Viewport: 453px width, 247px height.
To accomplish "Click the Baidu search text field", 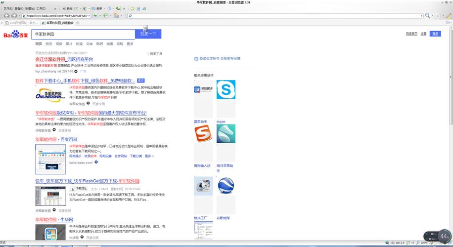I will pos(83,34).
